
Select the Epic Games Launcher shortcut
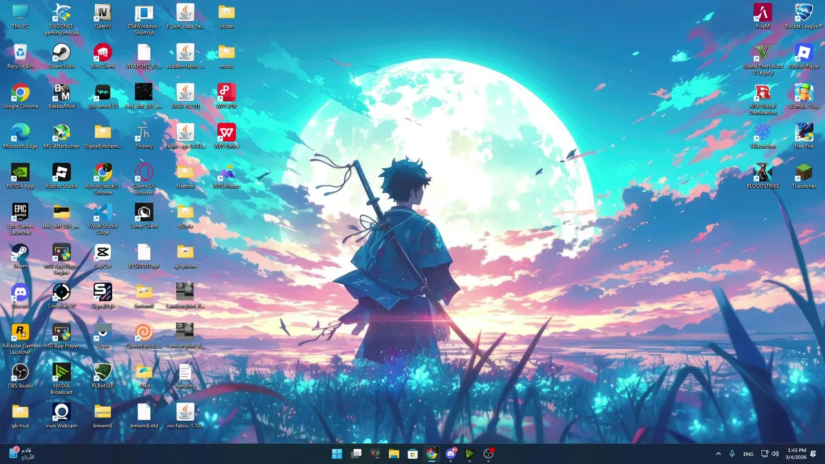[20, 219]
